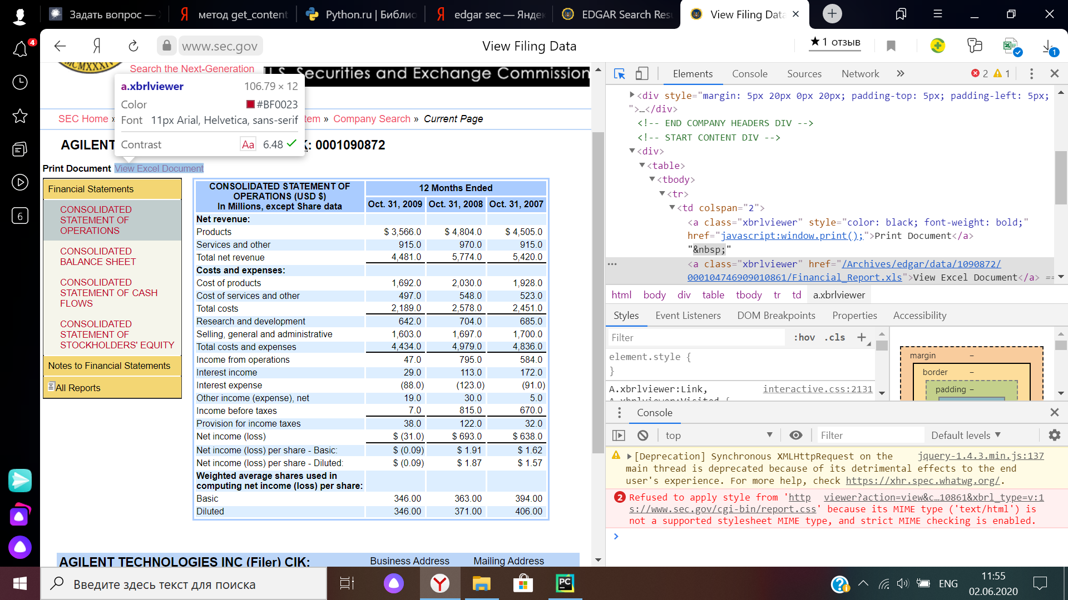
Task: Open the browser hamburger menu
Action: tap(938, 14)
